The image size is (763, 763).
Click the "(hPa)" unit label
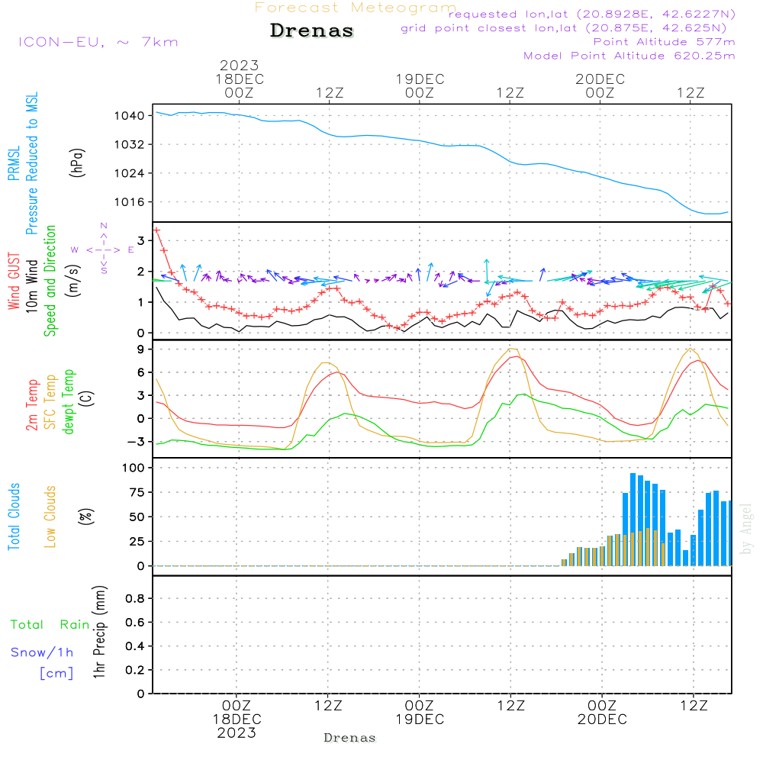pos(77,163)
